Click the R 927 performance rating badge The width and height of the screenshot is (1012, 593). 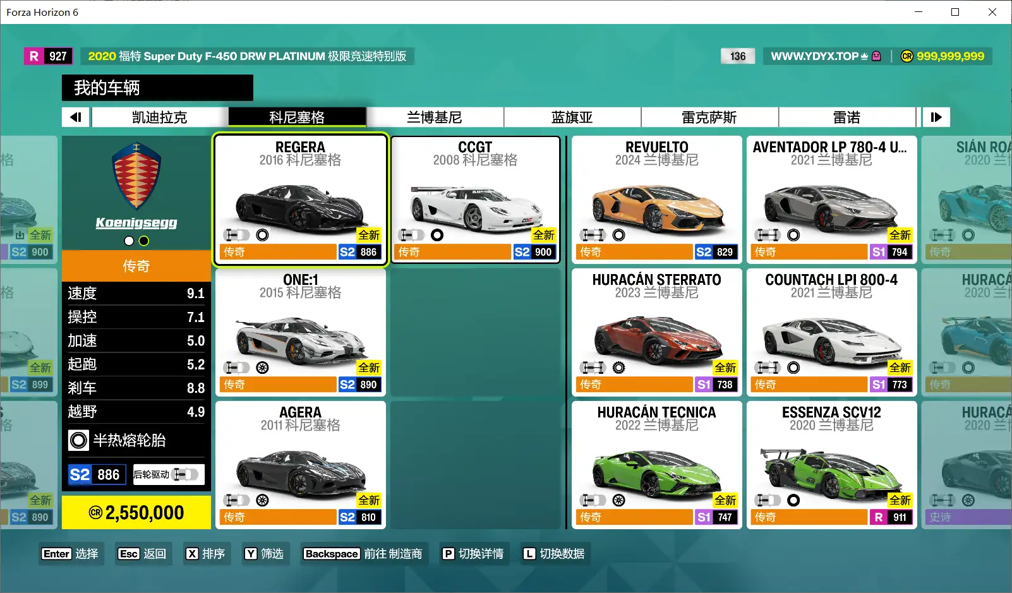tap(49, 56)
